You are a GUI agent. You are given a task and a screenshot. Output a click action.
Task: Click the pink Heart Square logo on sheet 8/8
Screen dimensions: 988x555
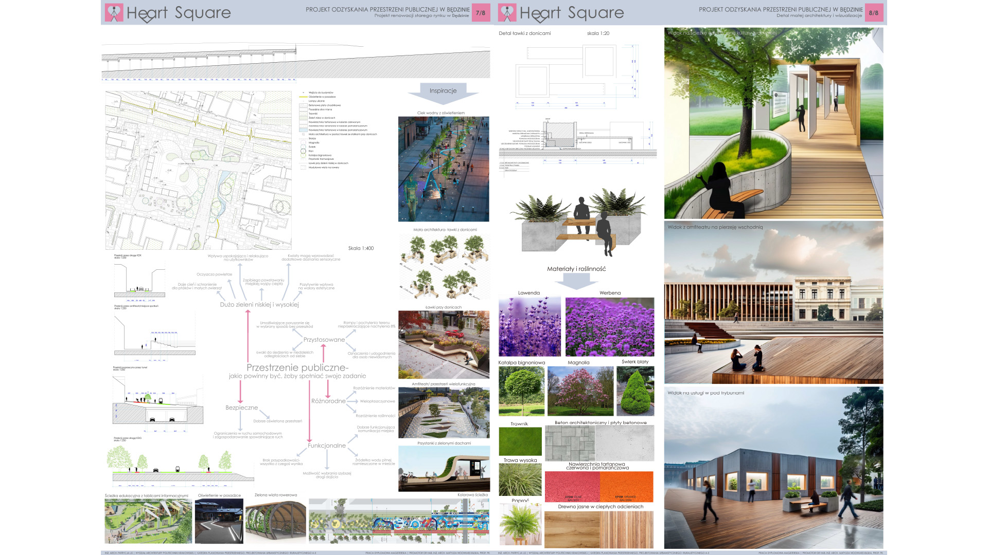click(507, 13)
